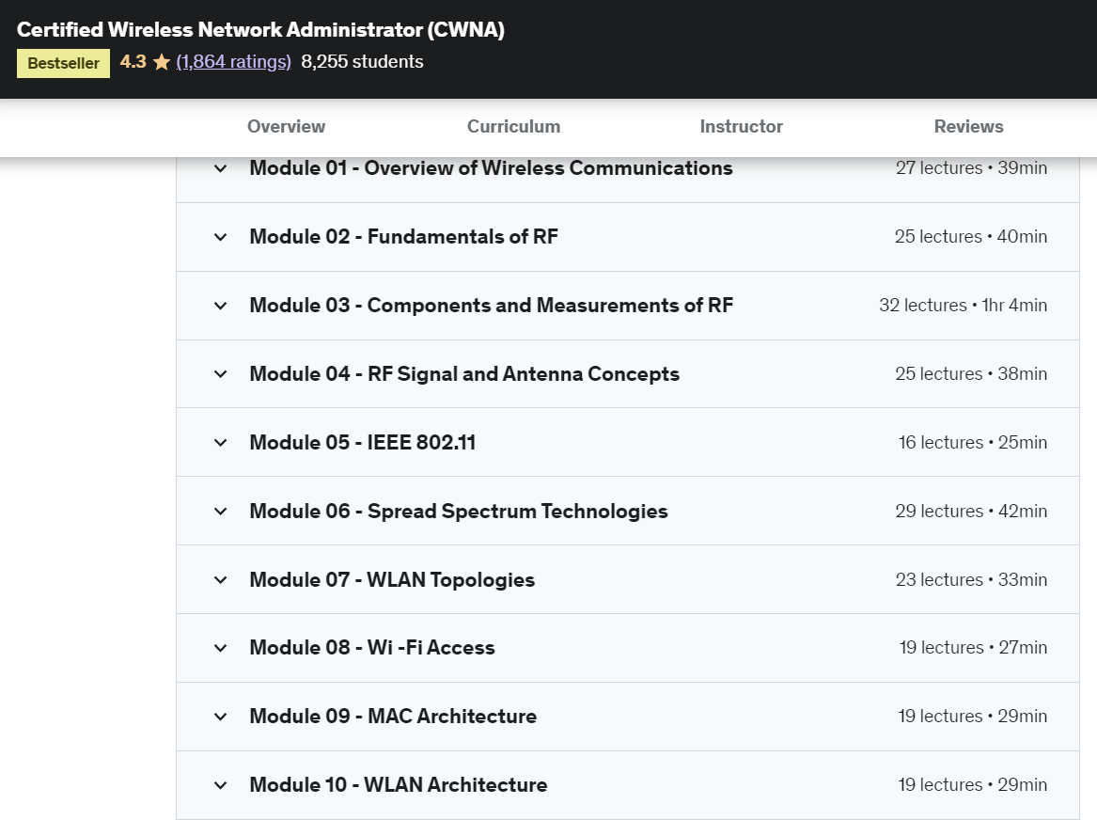1097x820 pixels.
Task: Expand chevron next to Module 07 WLAN Topologies
Action: pos(221,580)
